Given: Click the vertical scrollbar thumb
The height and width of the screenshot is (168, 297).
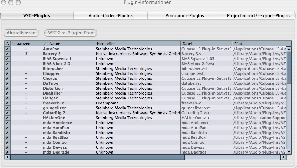Looking at the screenshot, I should click(x=289, y=68).
